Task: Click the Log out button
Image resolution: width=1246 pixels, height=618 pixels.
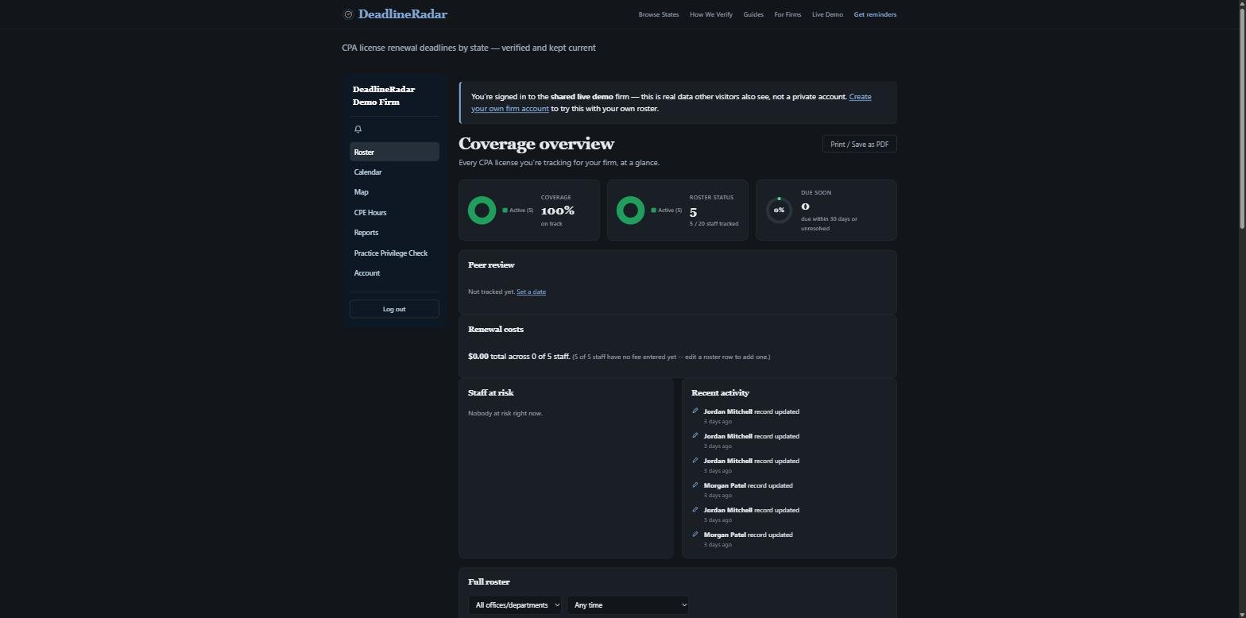Action: (x=394, y=309)
